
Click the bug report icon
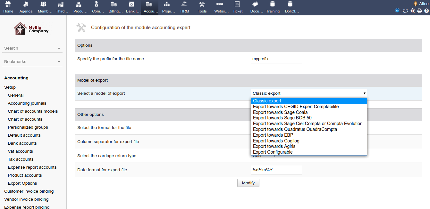pyautogui.click(x=413, y=11)
